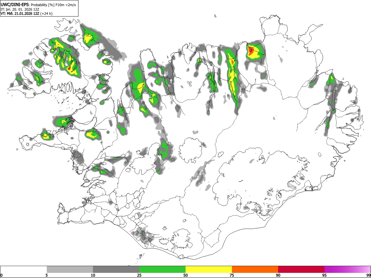Click the legend tick label '75'
This screenshot has height=278, width=371.
coord(232,275)
